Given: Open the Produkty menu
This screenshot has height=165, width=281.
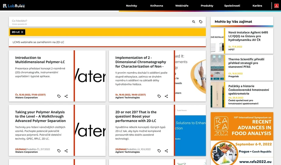Looking at the screenshot, I should click(x=207, y=6).
